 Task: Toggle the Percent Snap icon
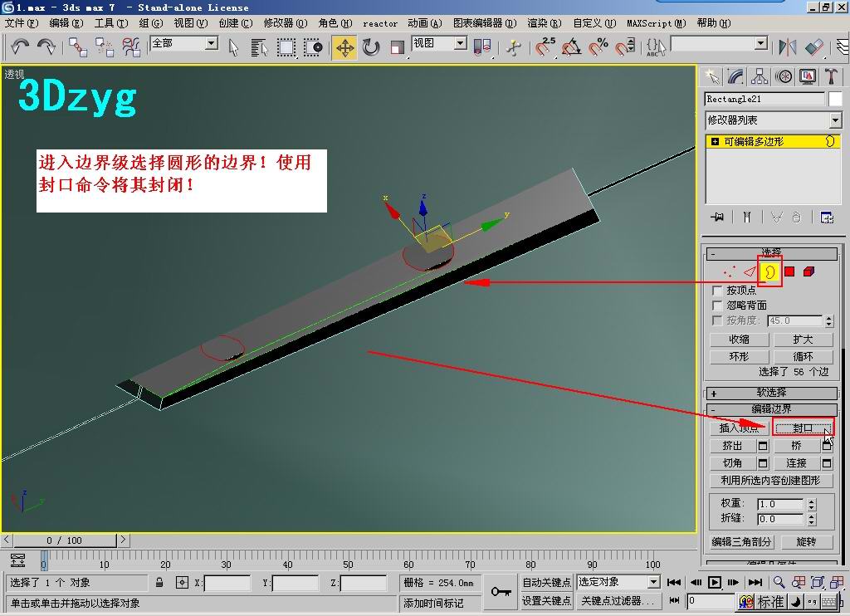click(598, 47)
